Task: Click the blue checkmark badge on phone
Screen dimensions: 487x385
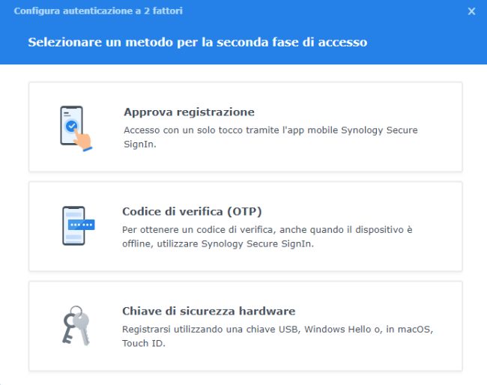Action: click(x=71, y=126)
